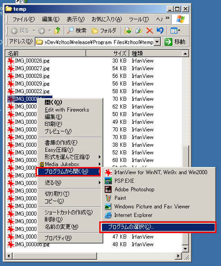This screenshot has height=266, width=221.
Task: Open the Views dropdown icon in toolbar
Action: pos(175,31)
